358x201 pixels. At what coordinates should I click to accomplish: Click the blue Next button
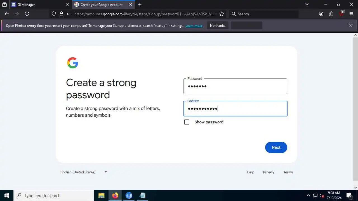(276, 147)
